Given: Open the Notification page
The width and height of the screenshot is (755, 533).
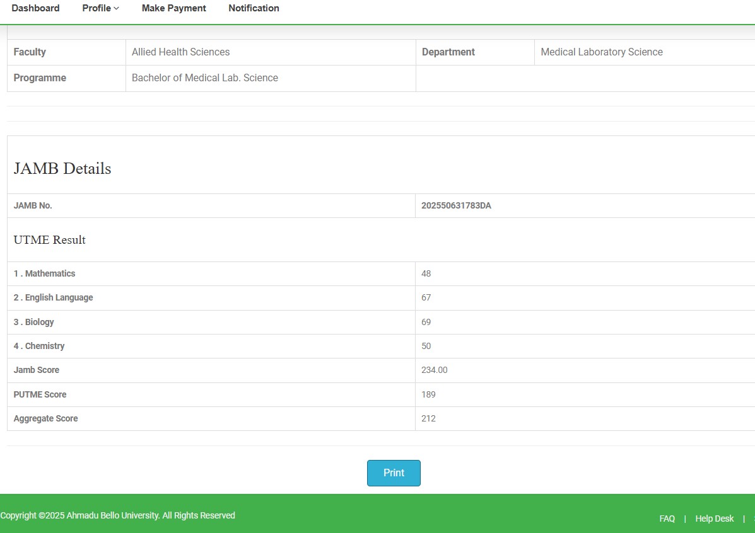Looking at the screenshot, I should click(x=254, y=8).
